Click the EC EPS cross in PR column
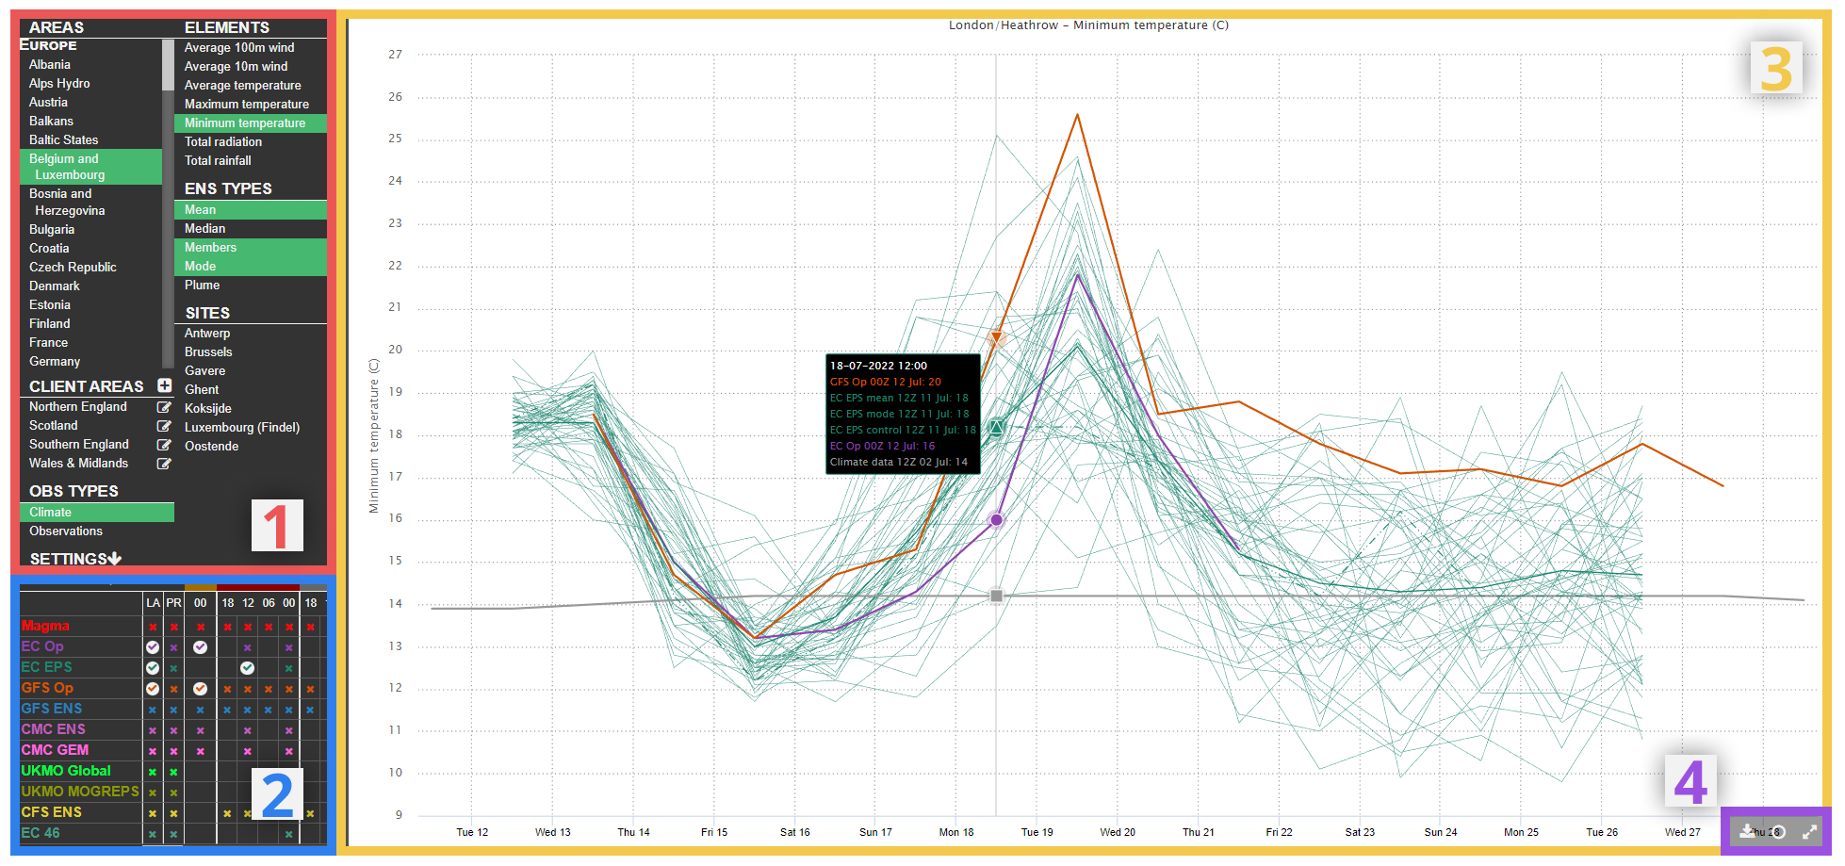This screenshot has height=866, width=1845. tap(173, 668)
